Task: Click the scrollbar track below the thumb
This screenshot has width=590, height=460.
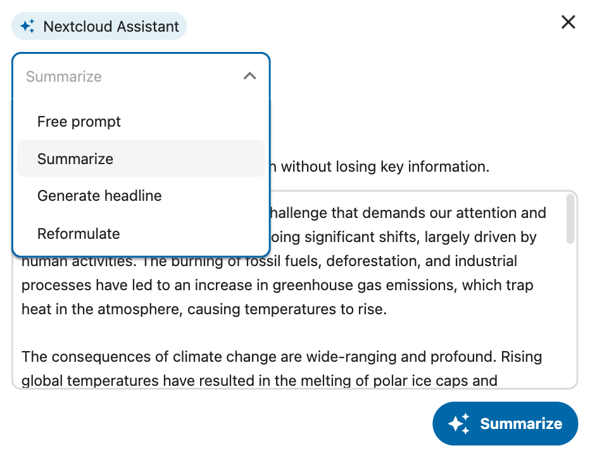Action: (570, 314)
